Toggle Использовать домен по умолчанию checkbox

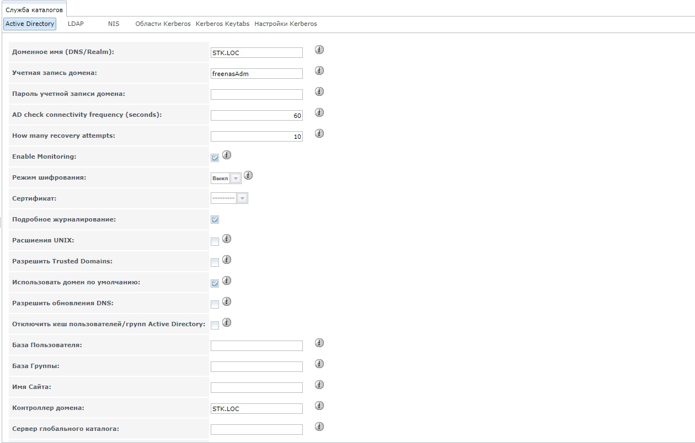tap(215, 283)
